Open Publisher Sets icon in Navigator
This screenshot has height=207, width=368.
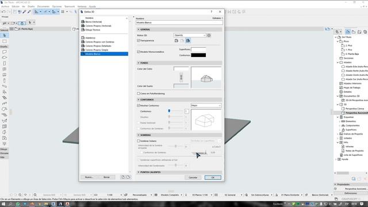365,32
